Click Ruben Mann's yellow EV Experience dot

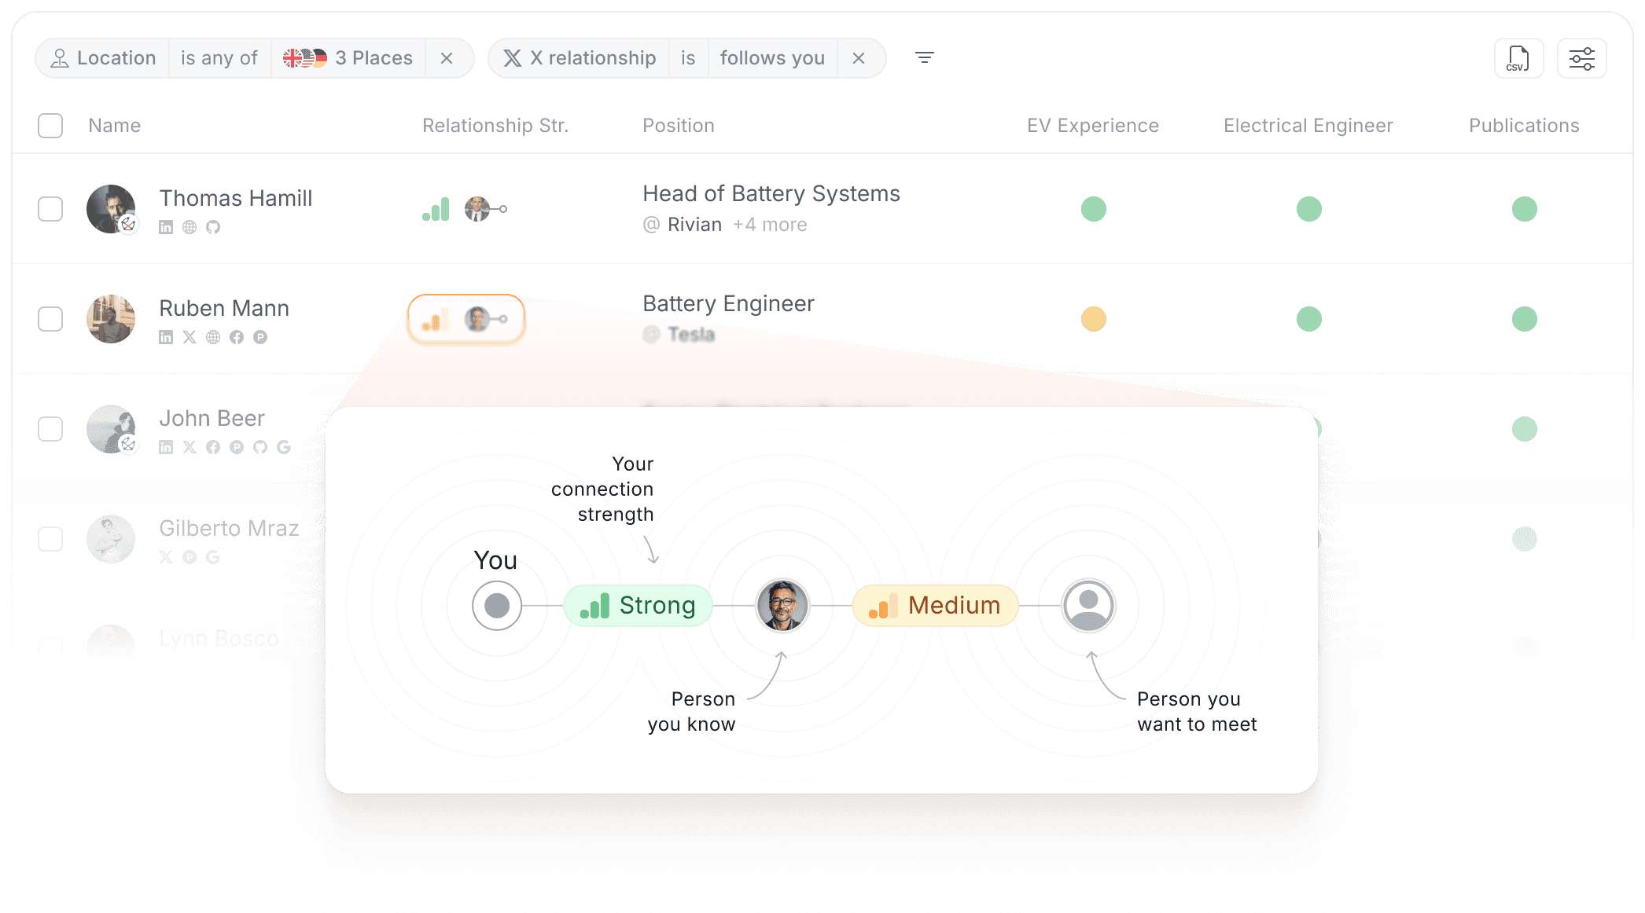pyautogui.click(x=1093, y=319)
